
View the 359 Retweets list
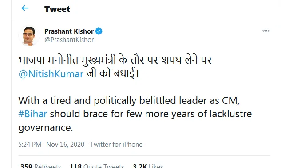pyautogui.click(x=41, y=166)
